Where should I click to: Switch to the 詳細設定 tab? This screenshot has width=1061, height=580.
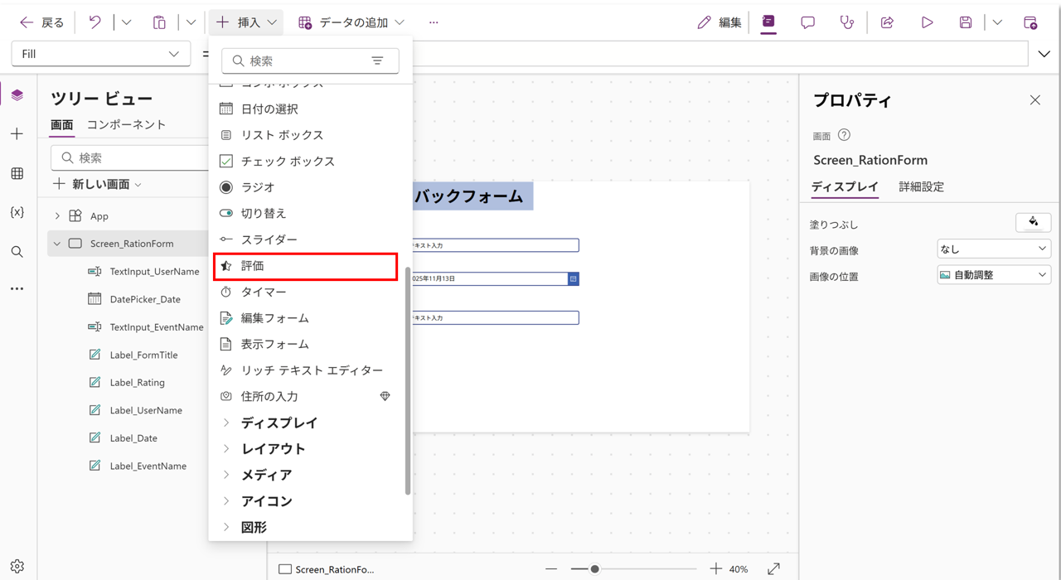coord(921,186)
